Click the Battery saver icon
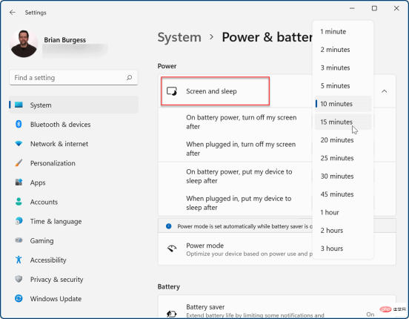409x319 pixels. click(172, 313)
